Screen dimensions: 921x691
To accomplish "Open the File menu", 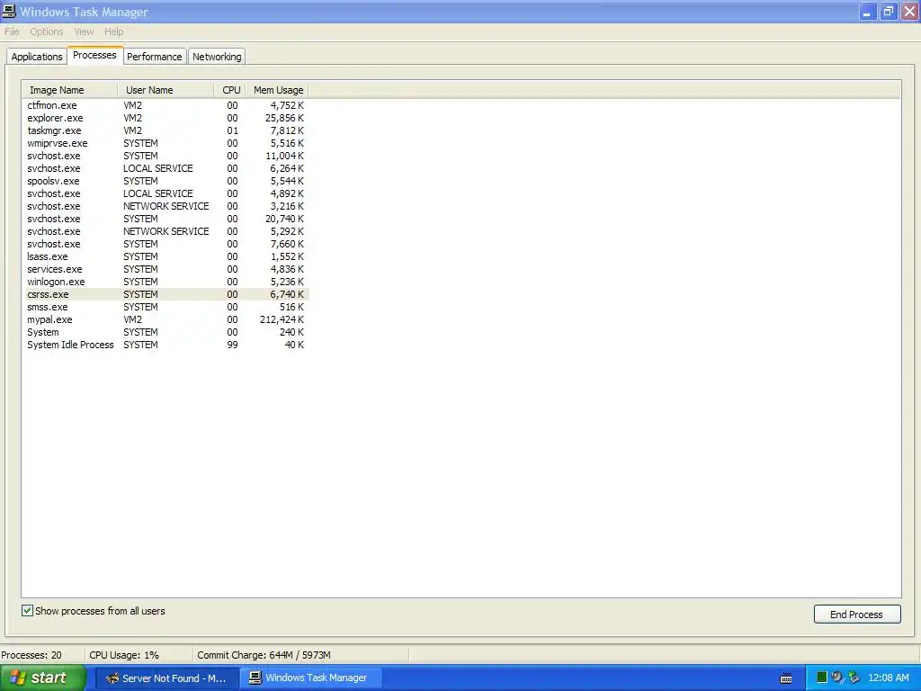I will click(12, 31).
